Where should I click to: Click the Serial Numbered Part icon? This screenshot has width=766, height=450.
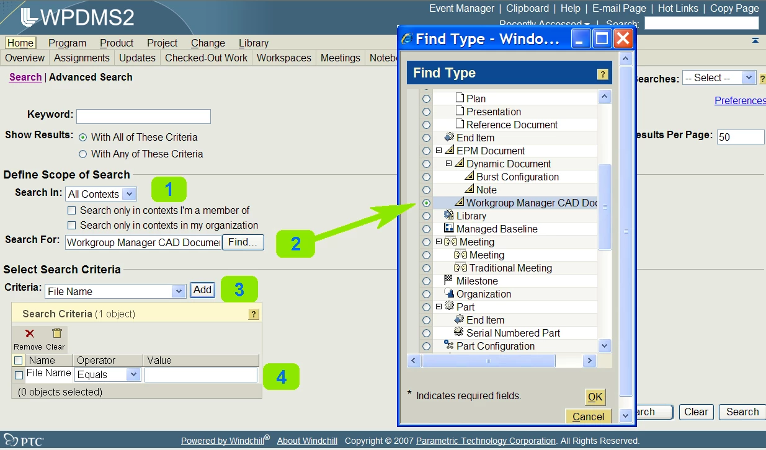[x=459, y=332]
